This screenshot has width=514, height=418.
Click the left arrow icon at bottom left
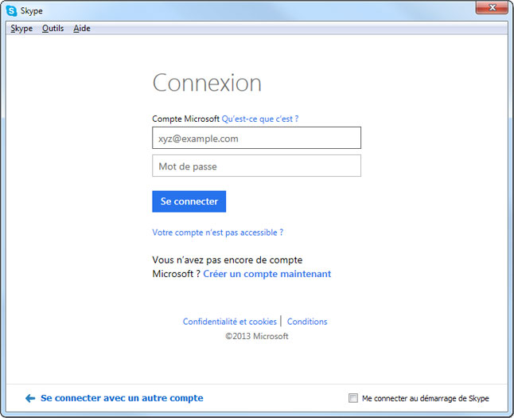click(x=30, y=398)
